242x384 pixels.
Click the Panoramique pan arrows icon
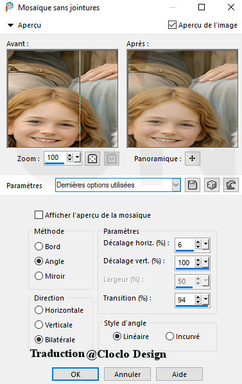pyautogui.click(x=193, y=159)
